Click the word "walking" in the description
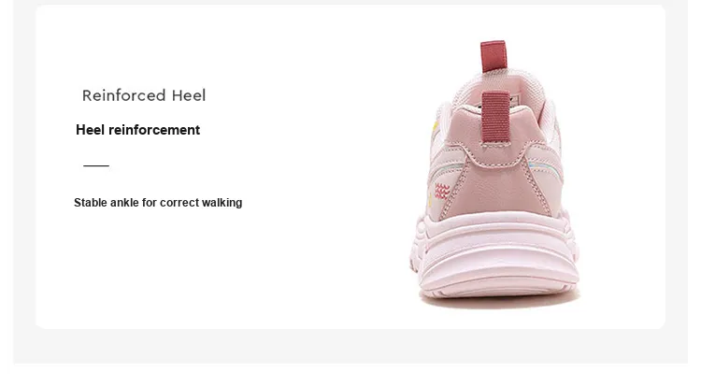 pyautogui.click(x=222, y=203)
